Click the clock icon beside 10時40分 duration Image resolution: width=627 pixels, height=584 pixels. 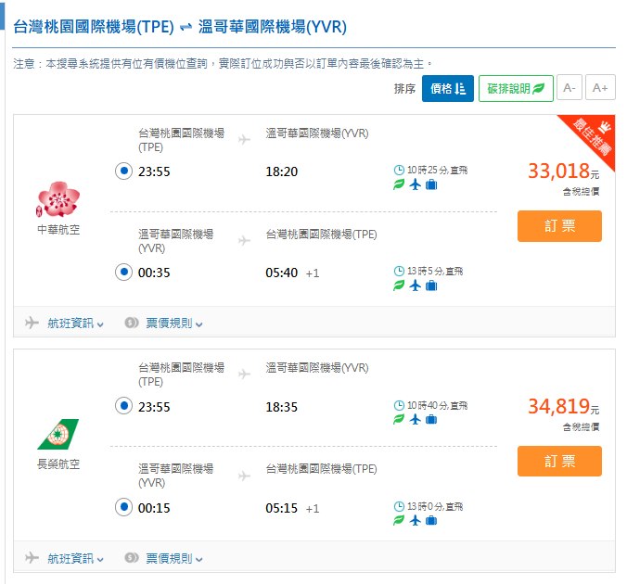(399, 405)
